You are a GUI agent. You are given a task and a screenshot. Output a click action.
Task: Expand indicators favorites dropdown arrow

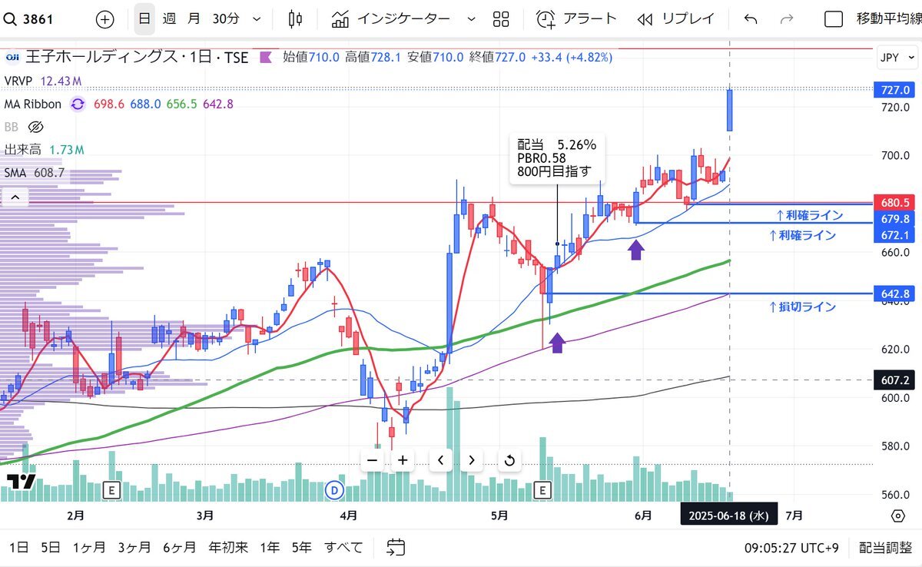click(471, 18)
